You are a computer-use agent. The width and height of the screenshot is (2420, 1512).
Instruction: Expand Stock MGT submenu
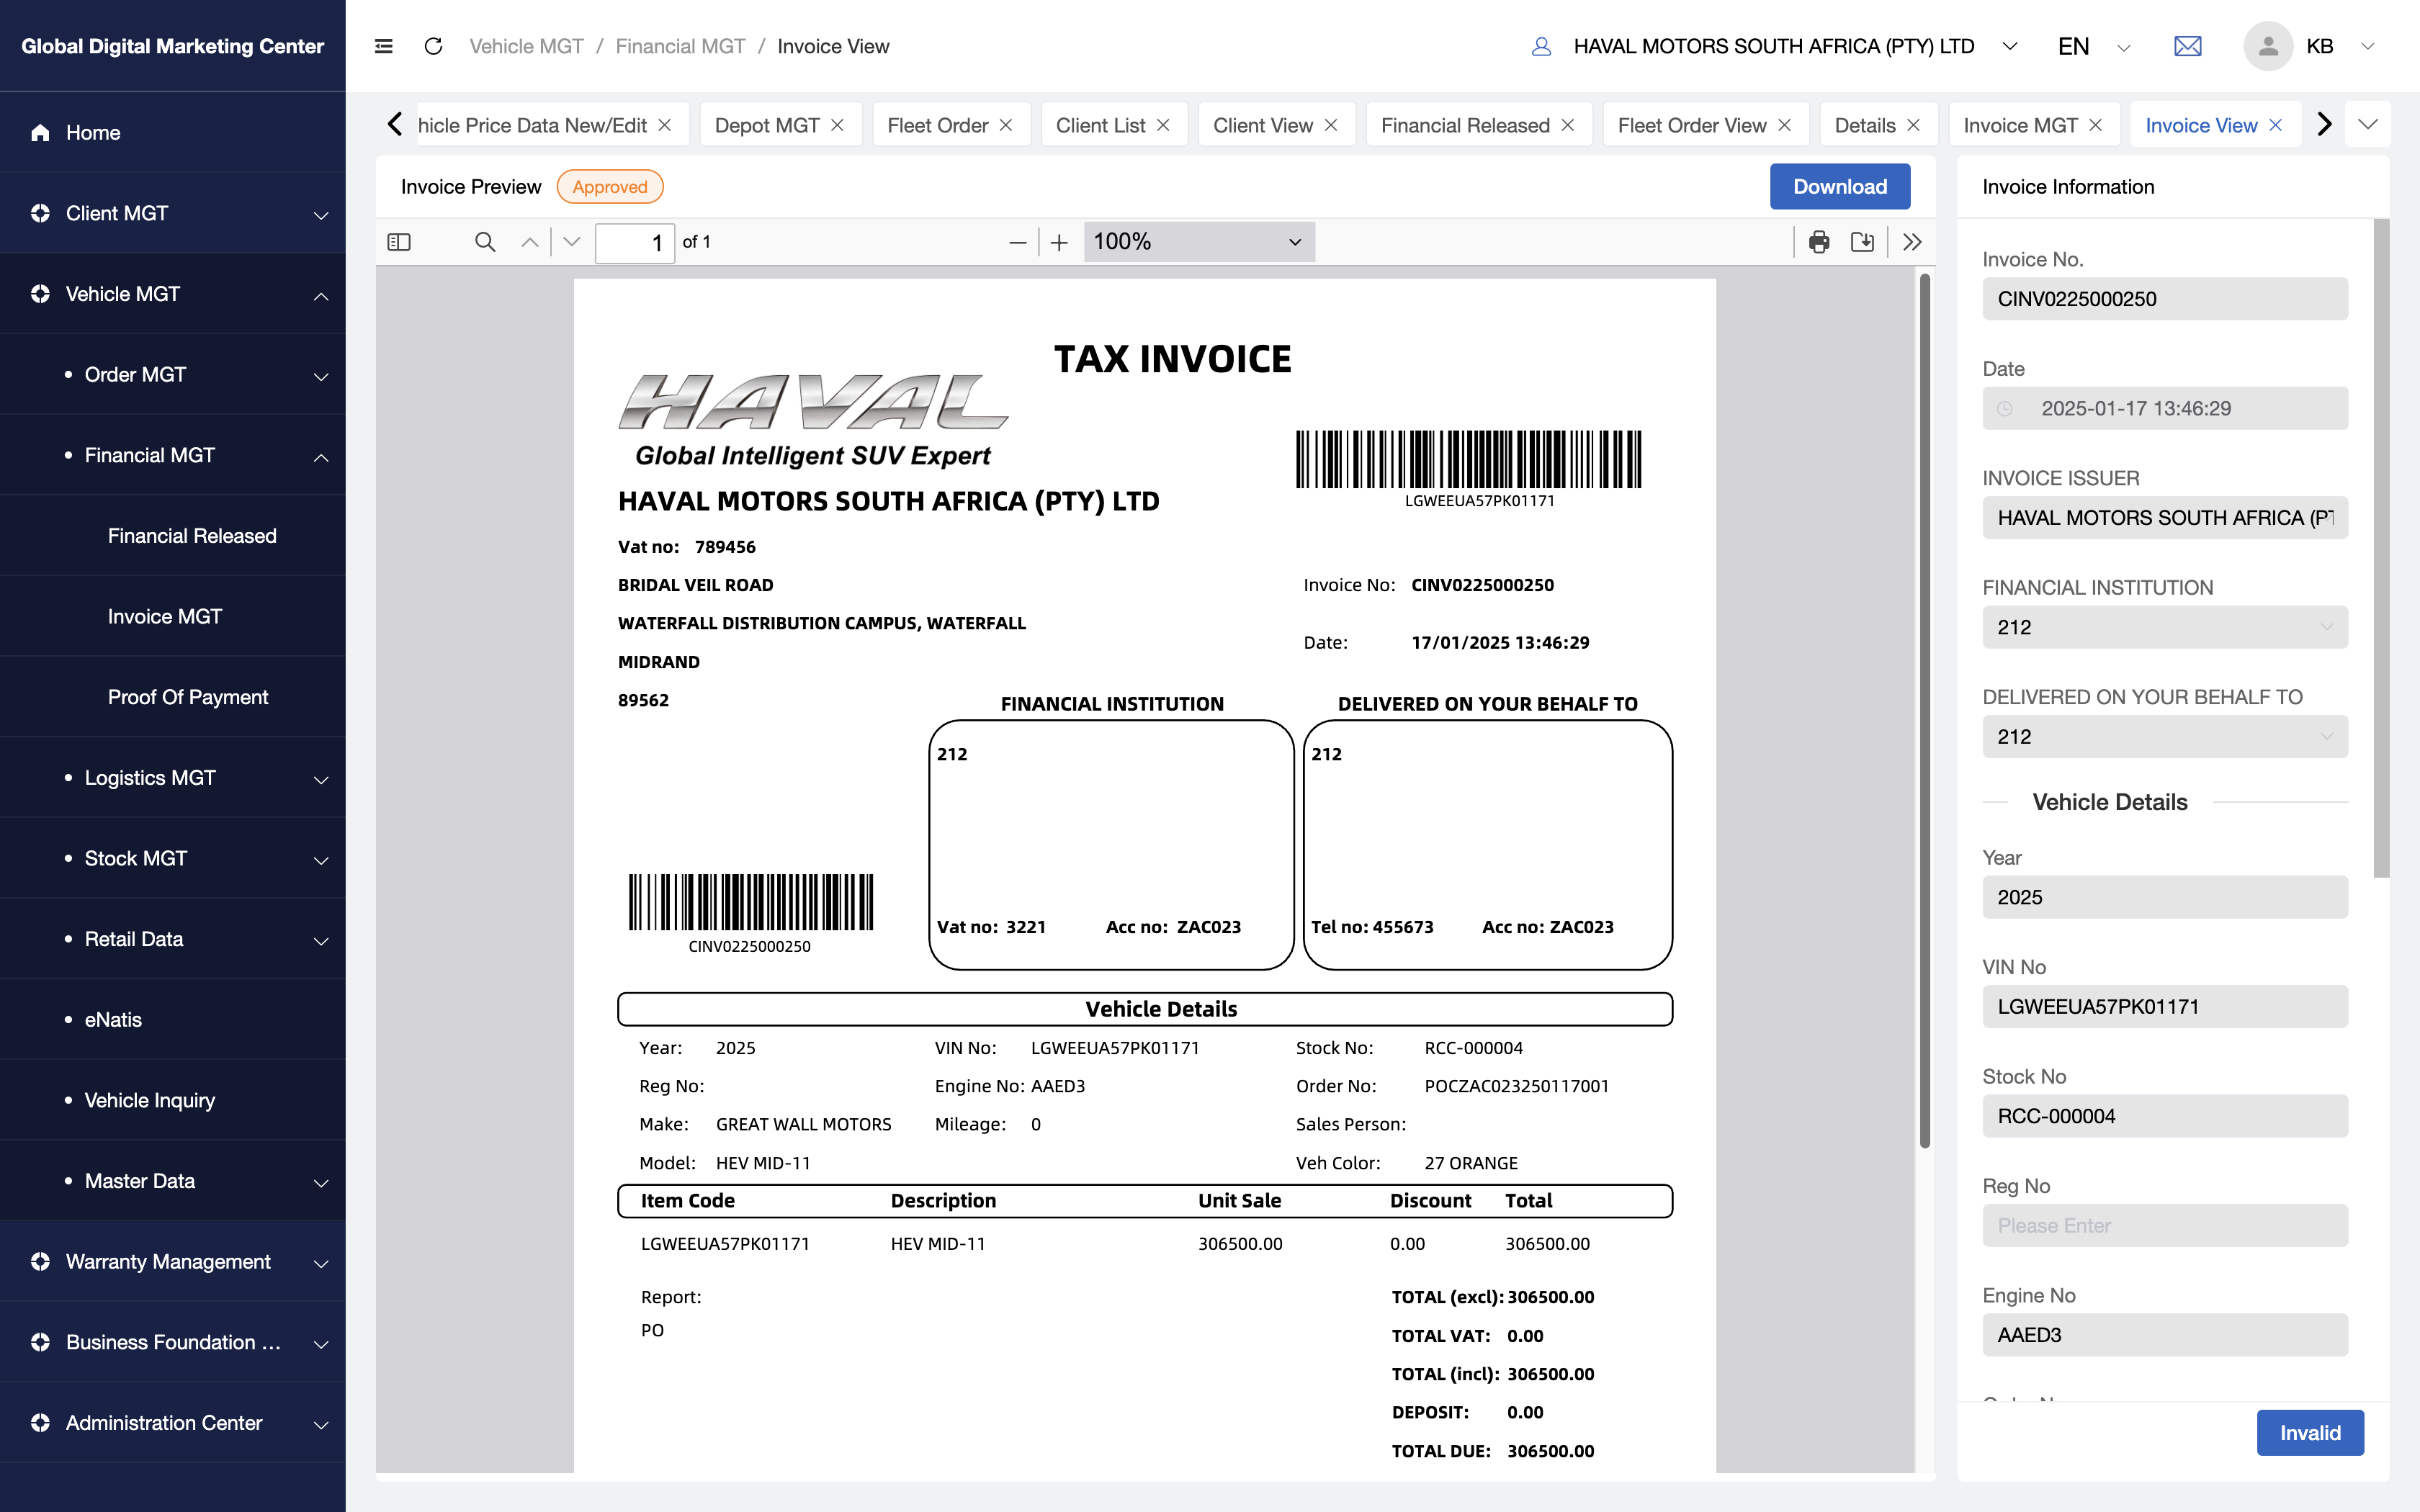coord(173,859)
